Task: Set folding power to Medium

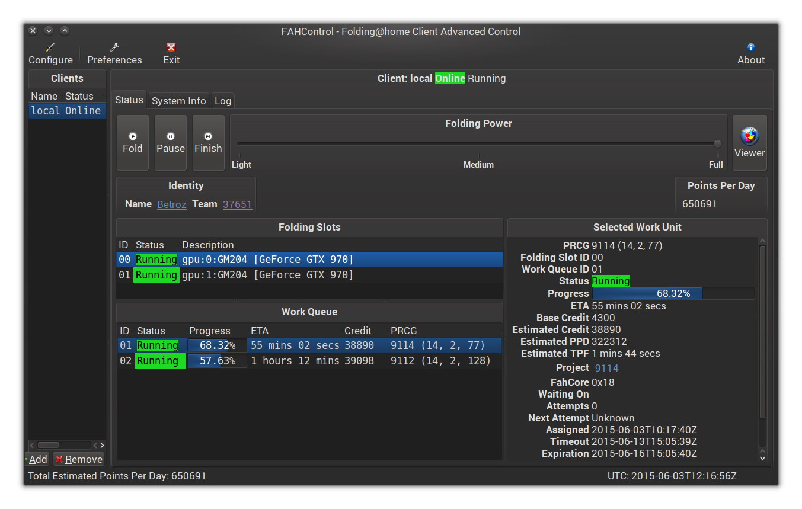Action: pos(478,165)
